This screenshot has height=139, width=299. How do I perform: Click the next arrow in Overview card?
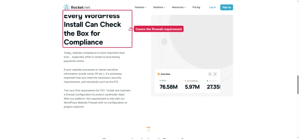pyautogui.click(x=215, y=74)
